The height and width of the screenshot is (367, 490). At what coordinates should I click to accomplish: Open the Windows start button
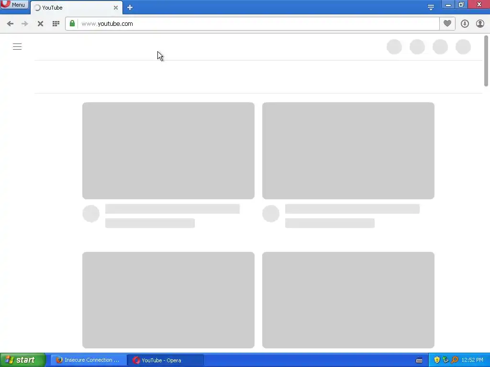pyautogui.click(x=22, y=360)
